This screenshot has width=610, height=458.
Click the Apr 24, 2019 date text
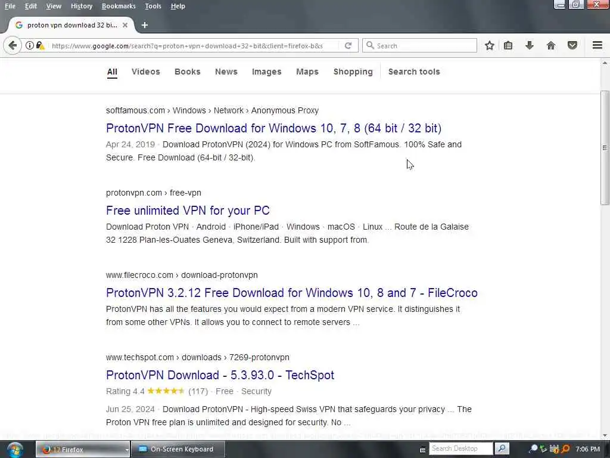point(130,144)
